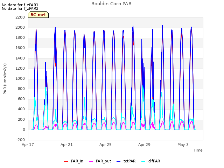Image resolution: width=224 pixels, height=168 pixels.
Task: Select the PAR_out legend label
Action: point(104,161)
